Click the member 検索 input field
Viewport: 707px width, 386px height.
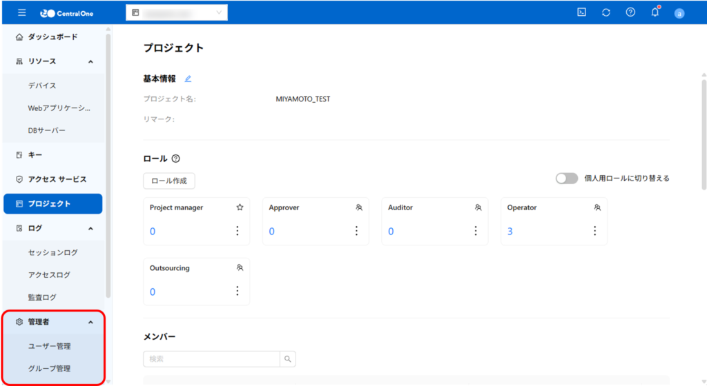(211, 358)
